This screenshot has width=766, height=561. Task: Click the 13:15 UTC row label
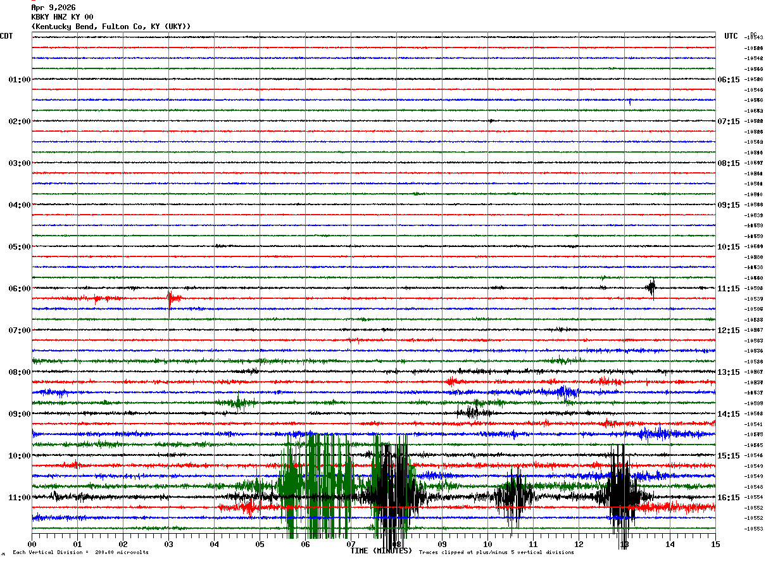point(729,372)
